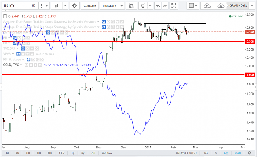Remove the RSI Strategy from chart
Image resolution: width=257 pixels, height=157 pixels.
[x=42, y=59]
